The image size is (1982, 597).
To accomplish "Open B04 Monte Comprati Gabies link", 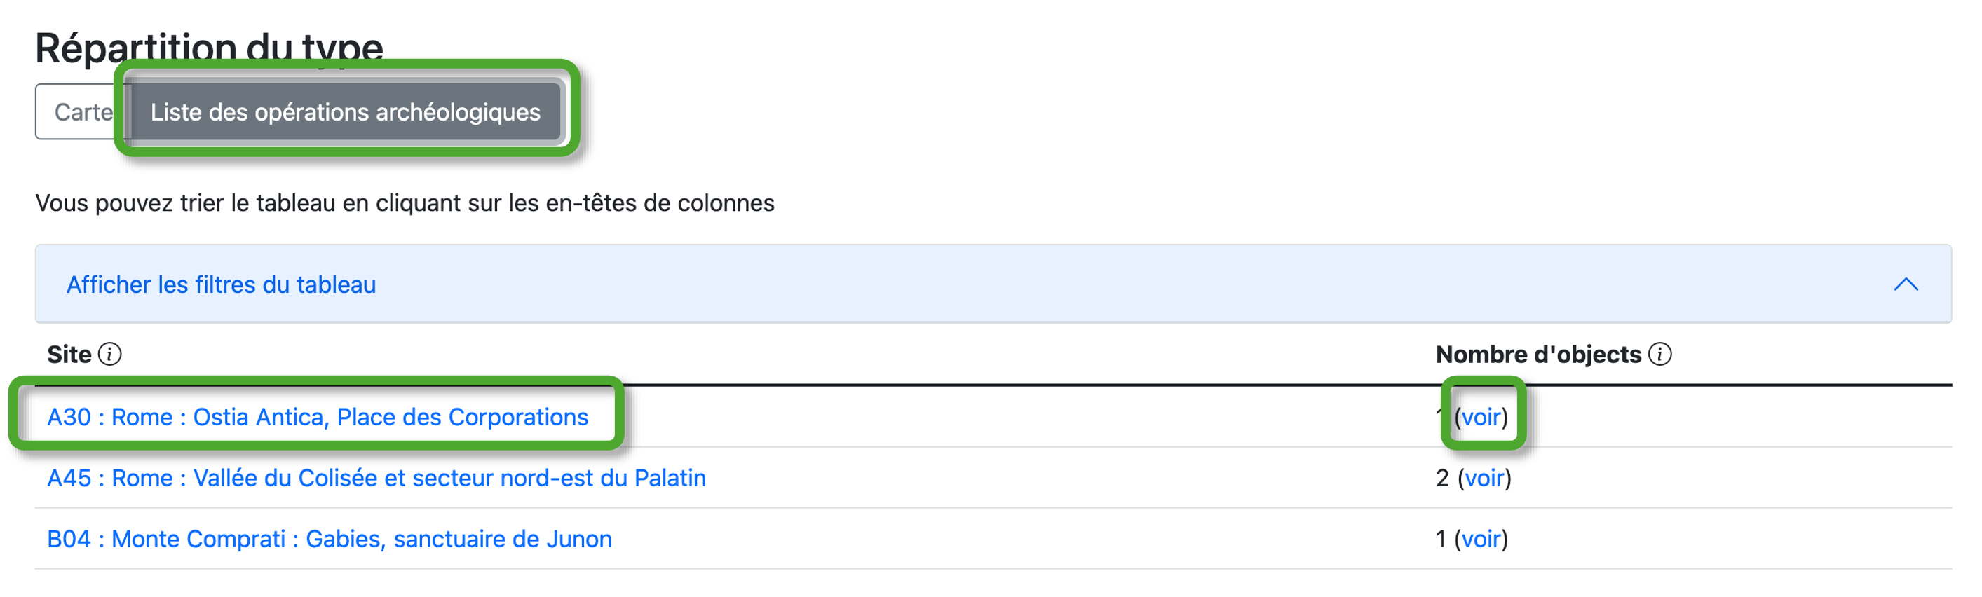I will (329, 540).
